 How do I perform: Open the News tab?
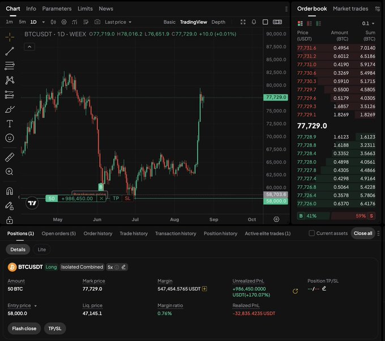[x=106, y=8]
